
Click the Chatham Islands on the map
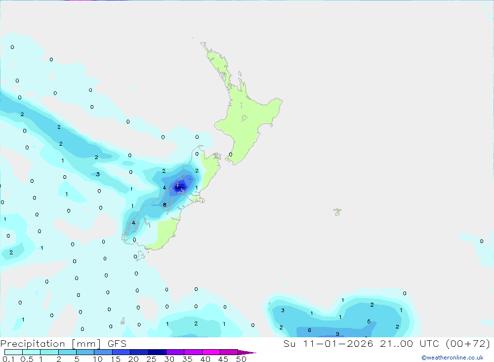click(337, 212)
